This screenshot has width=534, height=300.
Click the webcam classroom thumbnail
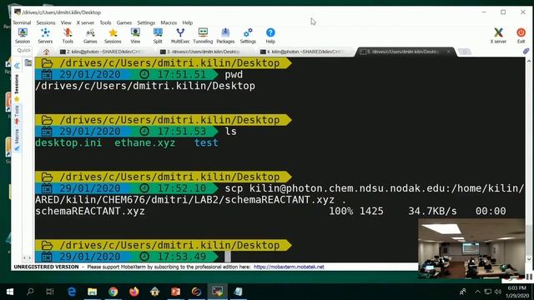point(471,248)
